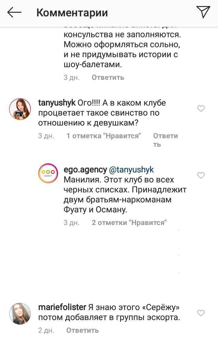View the 2 likes on ego.agency's reply

coord(129,223)
